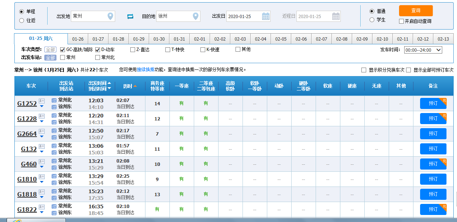Open train number link G2664
Image resolution: width=457 pixels, height=222 pixels.
click(27, 134)
